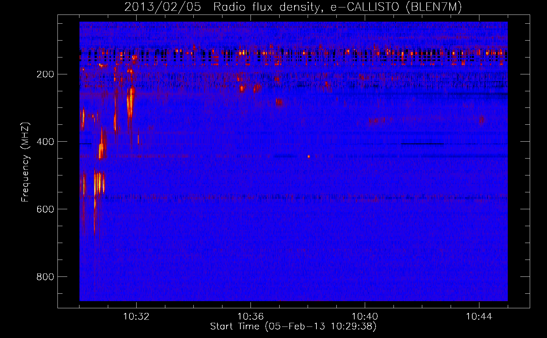This screenshot has height=338, width=547.
Task: Click the 10:32 time tick label
Action: pos(136,317)
